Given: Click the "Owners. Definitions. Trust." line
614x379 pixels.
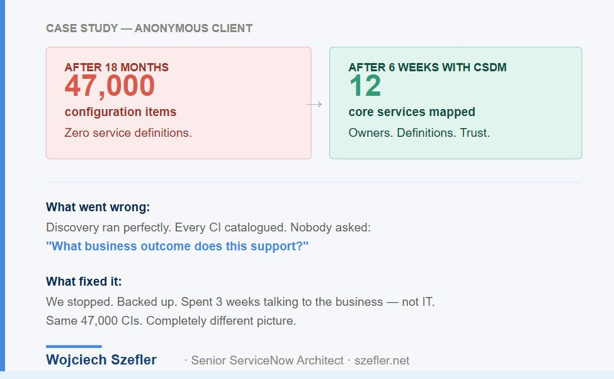Looking at the screenshot, I should (x=419, y=133).
